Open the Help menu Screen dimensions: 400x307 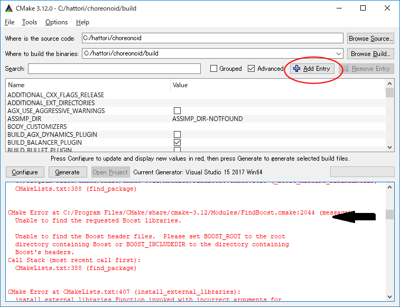pos(82,22)
